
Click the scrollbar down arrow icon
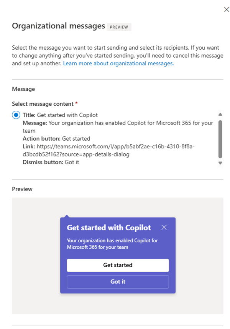(x=220, y=163)
